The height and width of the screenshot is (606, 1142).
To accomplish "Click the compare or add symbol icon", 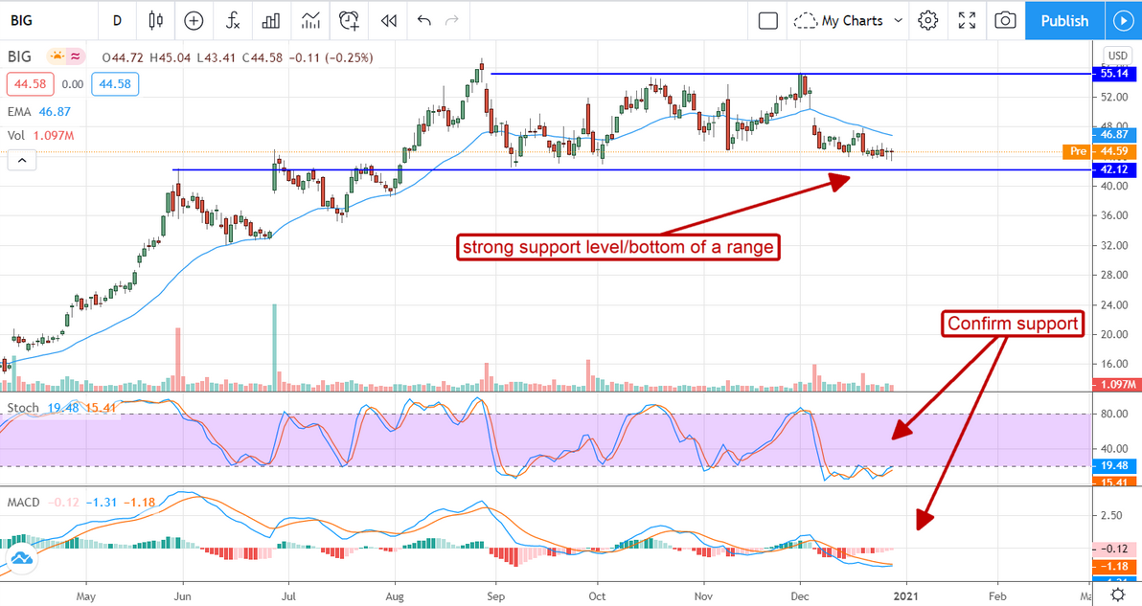I will [x=194, y=20].
